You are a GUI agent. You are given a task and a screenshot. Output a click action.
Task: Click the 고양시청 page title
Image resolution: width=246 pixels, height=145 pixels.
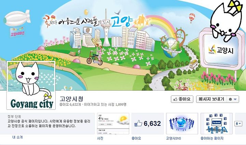71,99
